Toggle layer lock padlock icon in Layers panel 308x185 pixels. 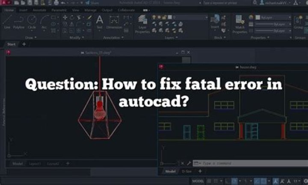tap(164, 18)
